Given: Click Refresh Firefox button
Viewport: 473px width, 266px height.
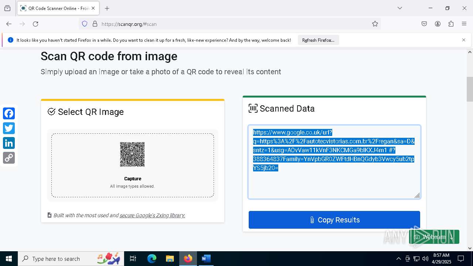Looking at the screenshot, I should 318,40.
